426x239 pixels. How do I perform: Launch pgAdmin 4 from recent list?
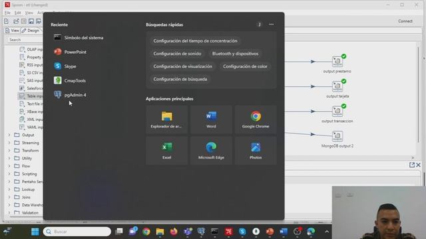70,95
